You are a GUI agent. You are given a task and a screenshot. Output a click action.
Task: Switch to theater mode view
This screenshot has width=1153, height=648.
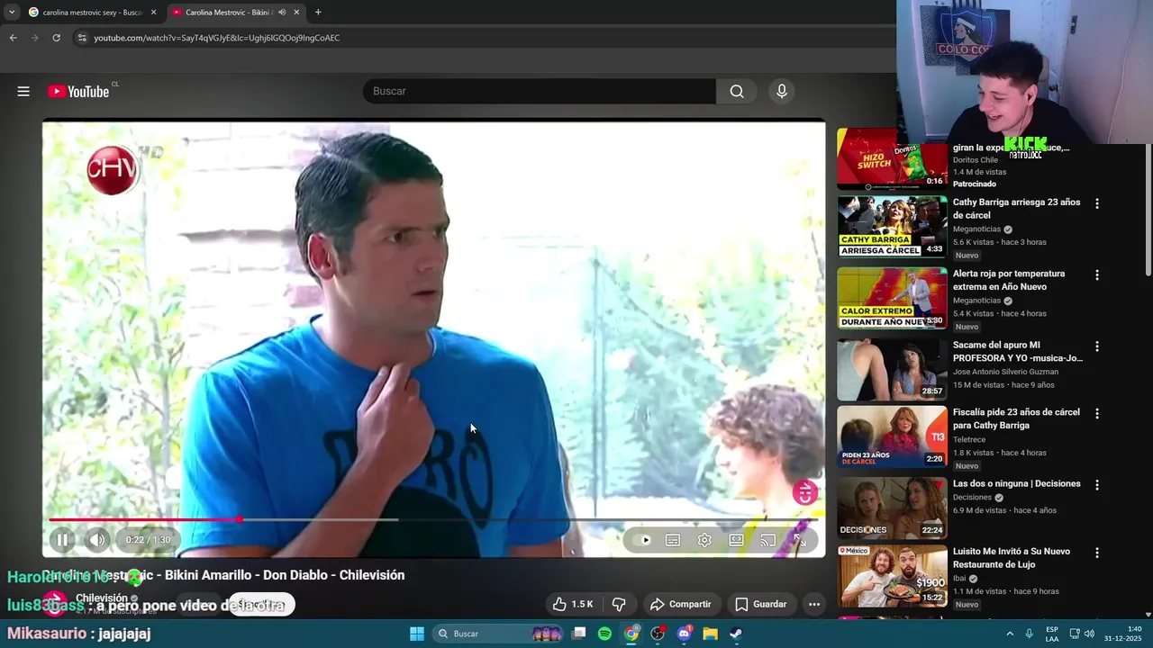click(x=736, y=540)
